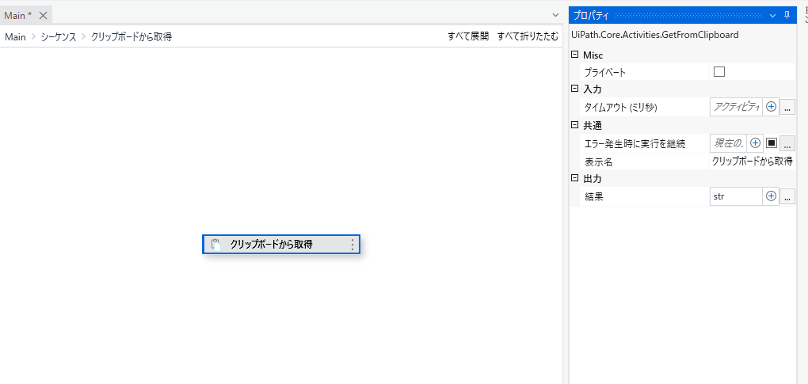Click the plus icon for 結果

coord(771,196)
